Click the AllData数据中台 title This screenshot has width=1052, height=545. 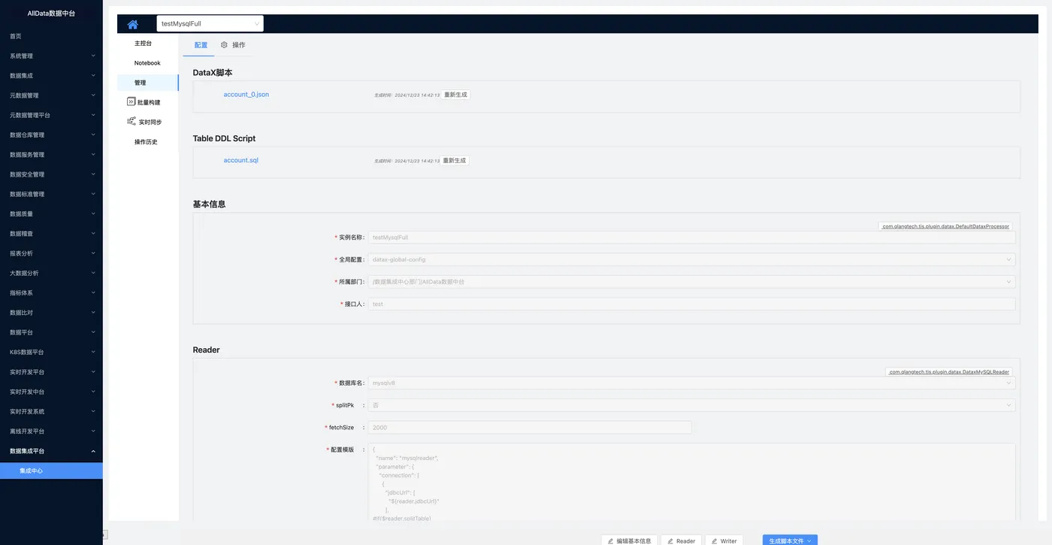(x=51, y=14)
